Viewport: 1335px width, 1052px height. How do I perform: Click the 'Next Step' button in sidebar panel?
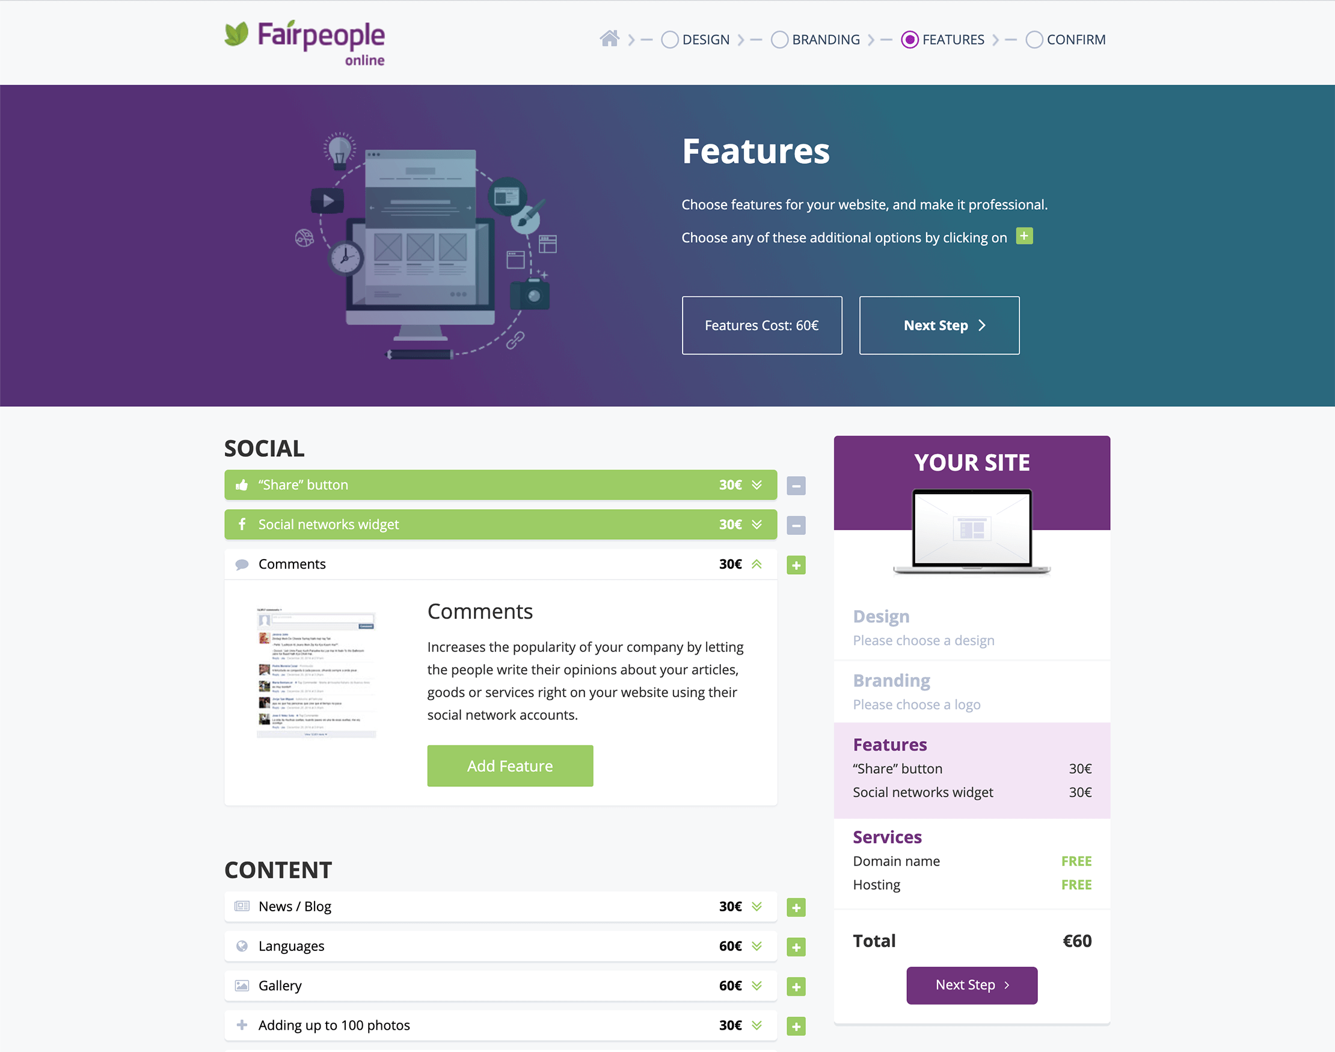click(972, 985)
